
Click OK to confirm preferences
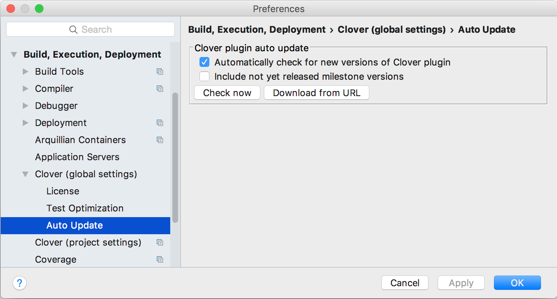tap(517, 283)
